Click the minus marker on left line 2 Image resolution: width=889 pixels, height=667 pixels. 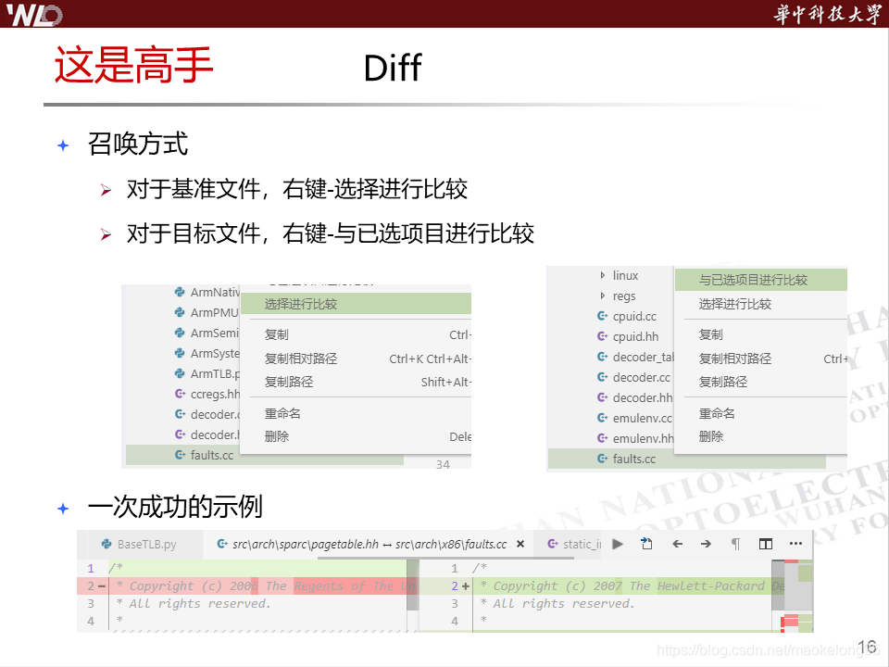102,585
